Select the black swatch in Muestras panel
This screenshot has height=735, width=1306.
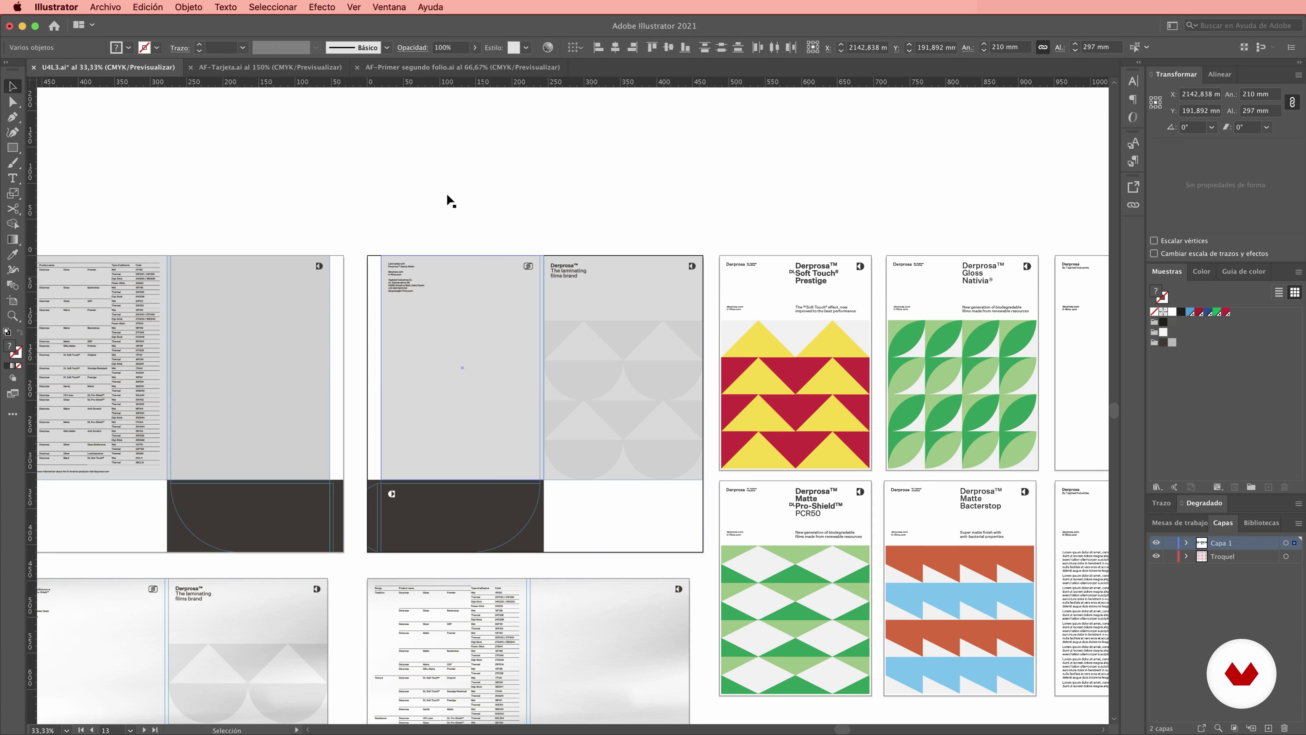[x=1181, y=312]
